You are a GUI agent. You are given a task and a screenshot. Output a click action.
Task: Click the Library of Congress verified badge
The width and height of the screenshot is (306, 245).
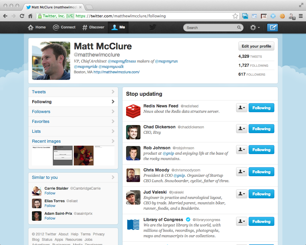[188, 219]
